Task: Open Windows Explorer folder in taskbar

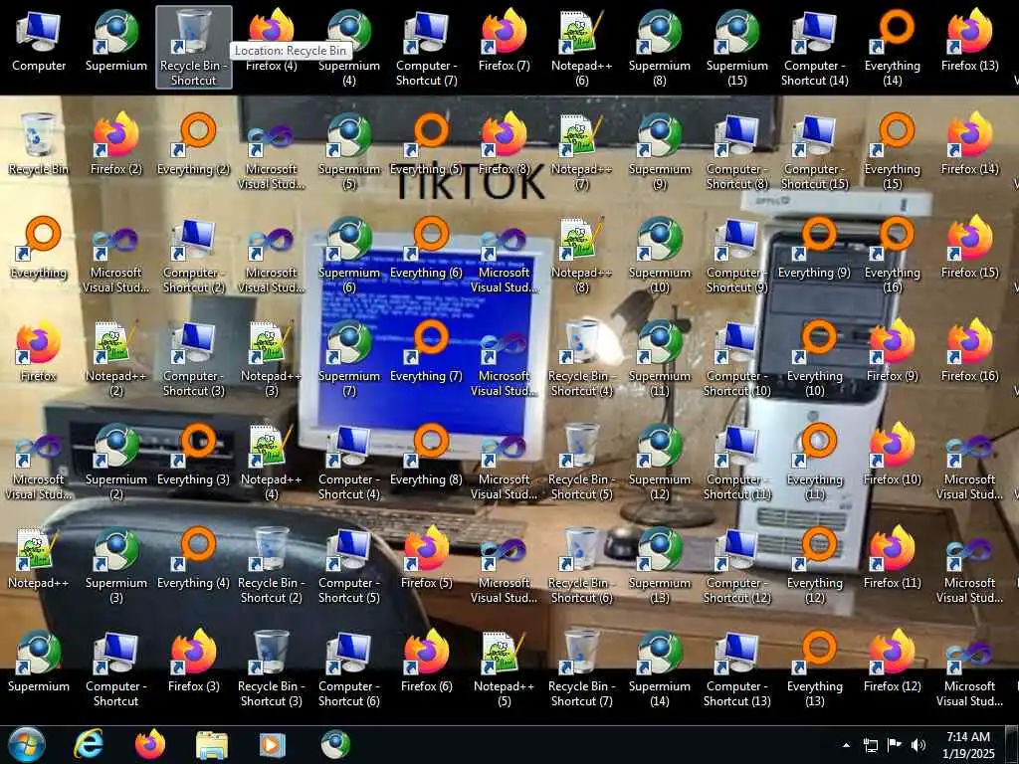Action: [212, 745]
